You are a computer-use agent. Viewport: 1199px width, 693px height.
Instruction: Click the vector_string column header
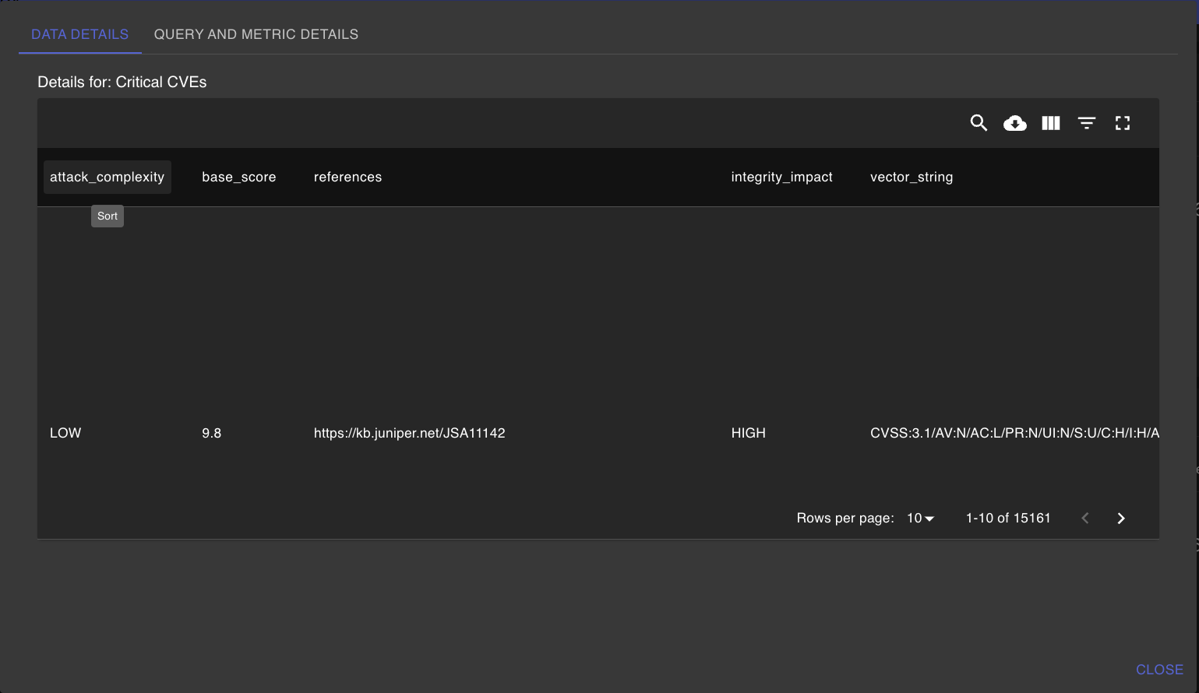(911, 177)
